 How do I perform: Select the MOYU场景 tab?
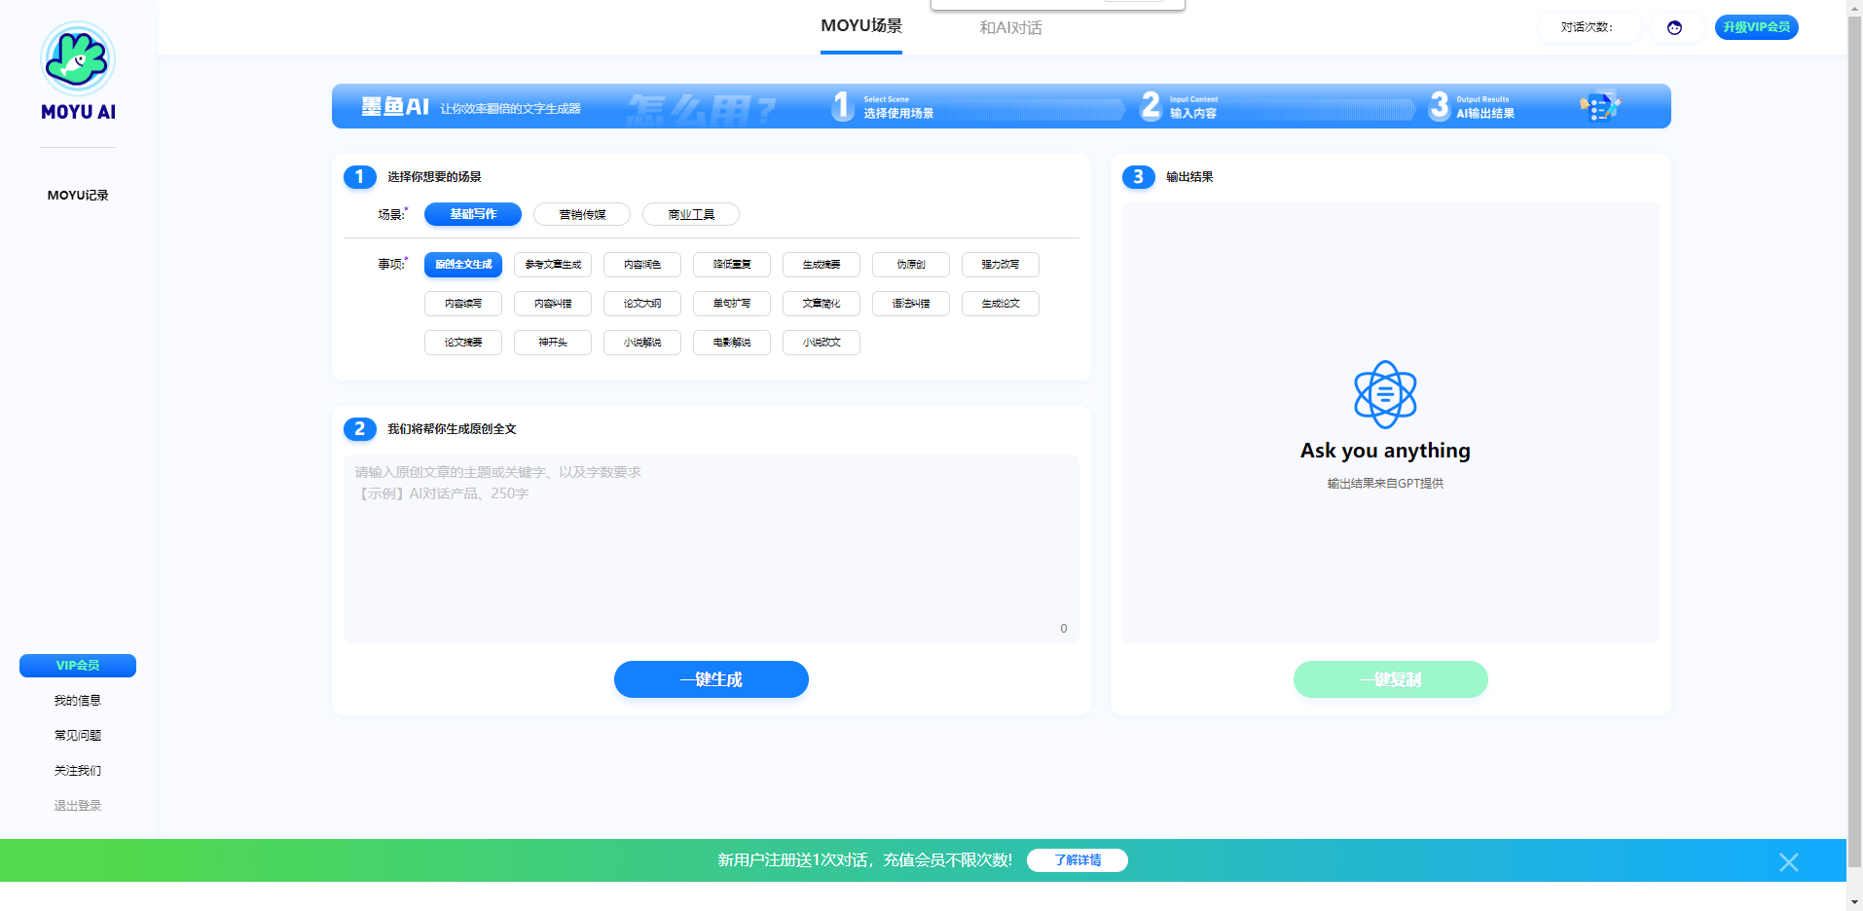pos(860,26)
